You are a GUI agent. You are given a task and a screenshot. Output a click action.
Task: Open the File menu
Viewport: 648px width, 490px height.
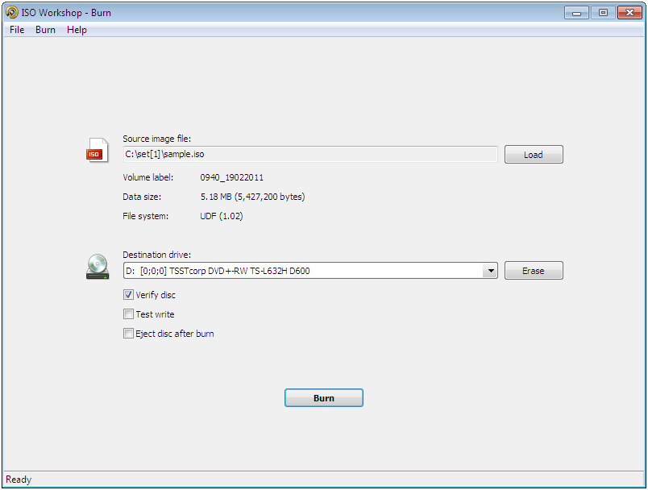click(x=17, y=30)
